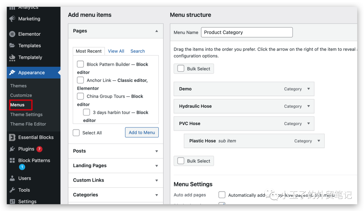
Task: Click the Demo menu item title
Action: (x=185, y=89)
